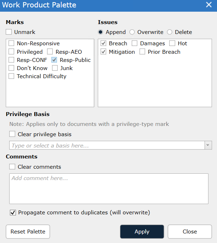
Task: Check Resp-CONF mark option
Action: (x=11, y=60)
